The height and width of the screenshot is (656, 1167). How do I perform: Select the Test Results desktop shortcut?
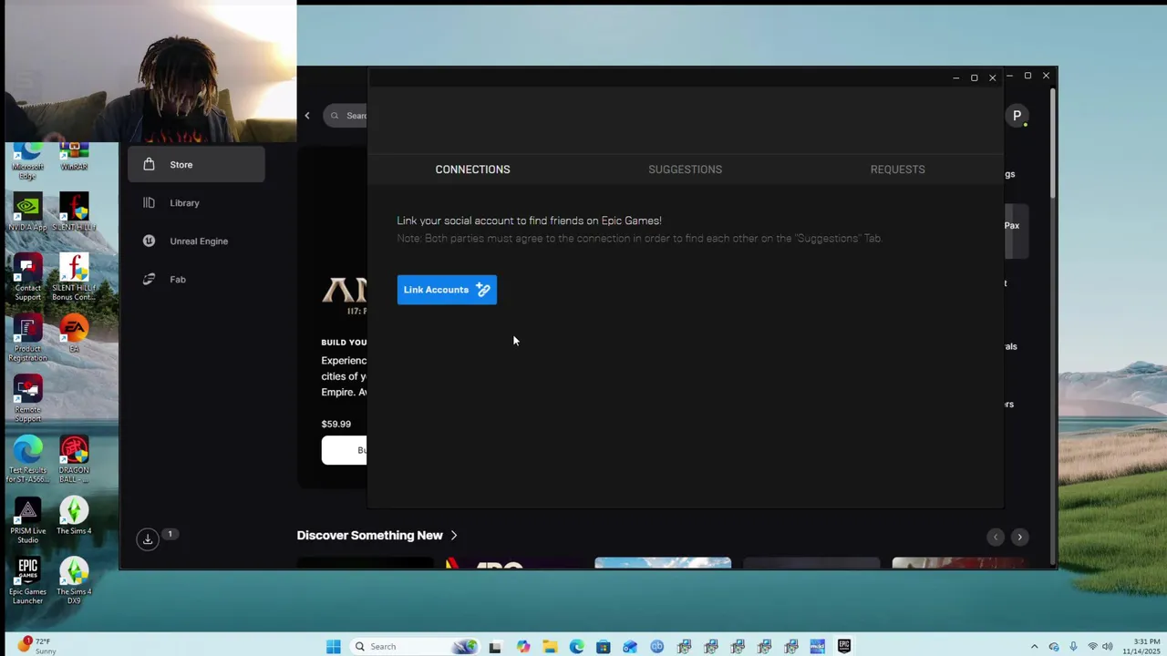[x=27, y=459]
